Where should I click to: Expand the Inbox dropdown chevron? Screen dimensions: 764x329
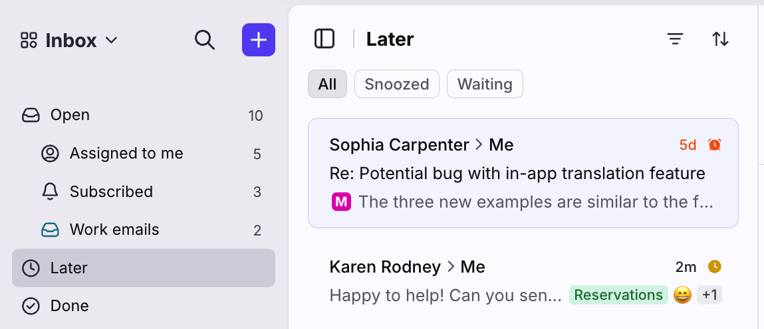[112, 40]
